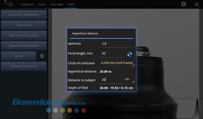This screenshot has height=119, width=203.
Task: Click Start recording video button
Action: click(24, 35)
